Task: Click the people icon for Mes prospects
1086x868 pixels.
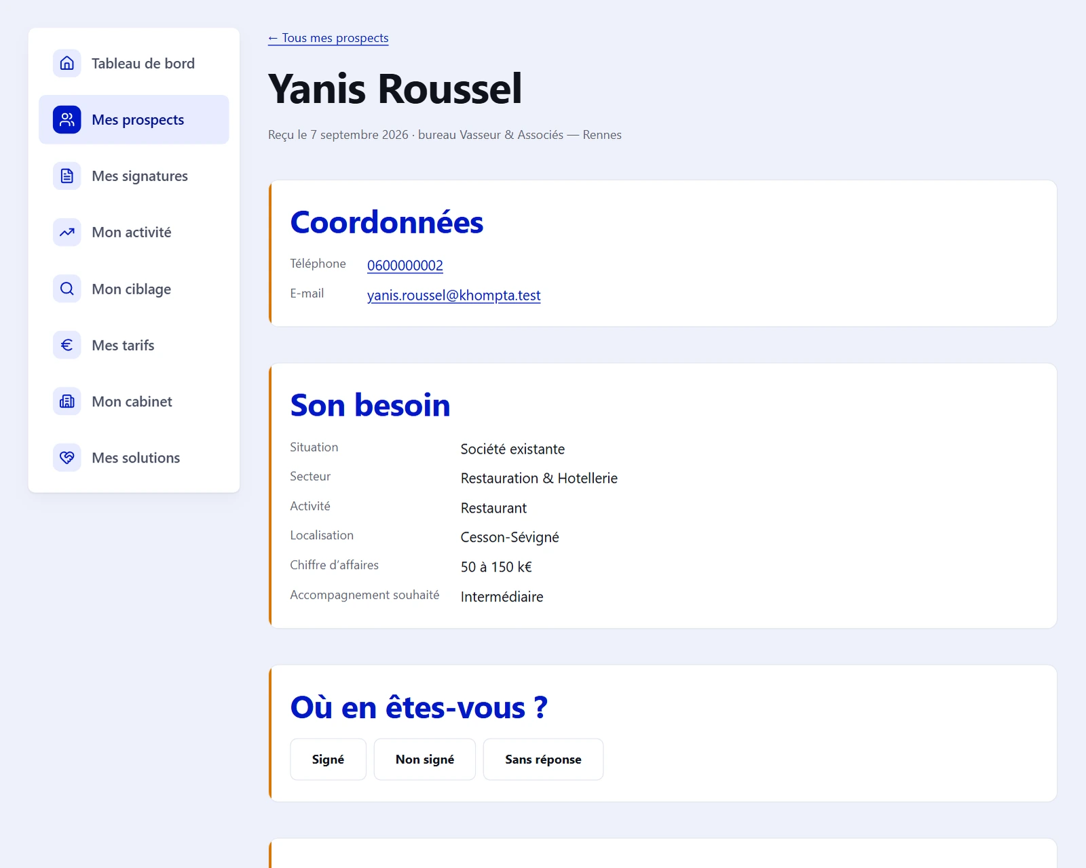Action: (67, 119)
